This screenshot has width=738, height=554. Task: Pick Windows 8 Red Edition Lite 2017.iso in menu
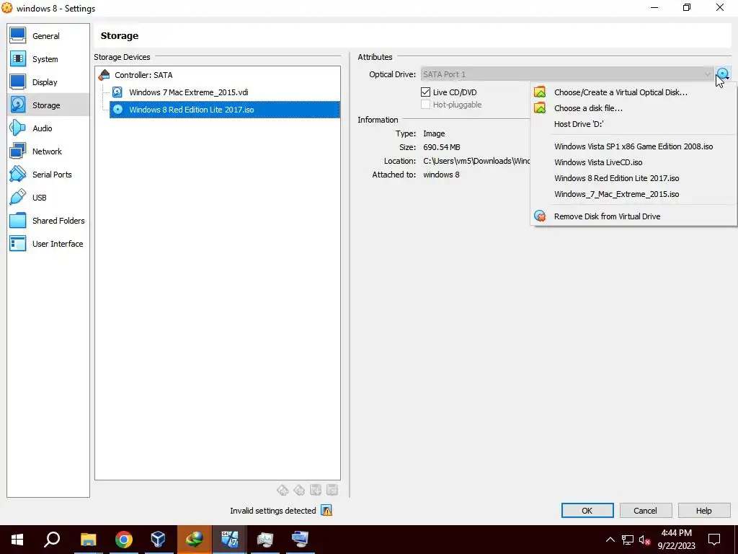(633, 178)
